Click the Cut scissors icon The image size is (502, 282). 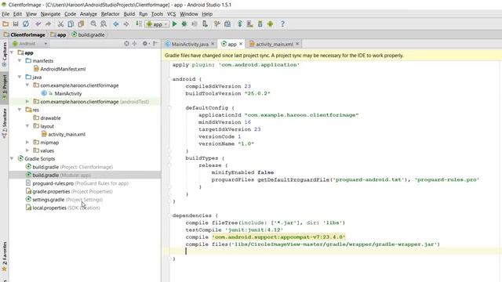coord(60,24)
